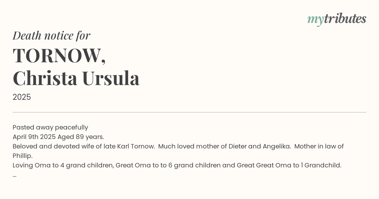
Task: Click 'Loving Oma to 4 grand children'
Action: (63, 166)
